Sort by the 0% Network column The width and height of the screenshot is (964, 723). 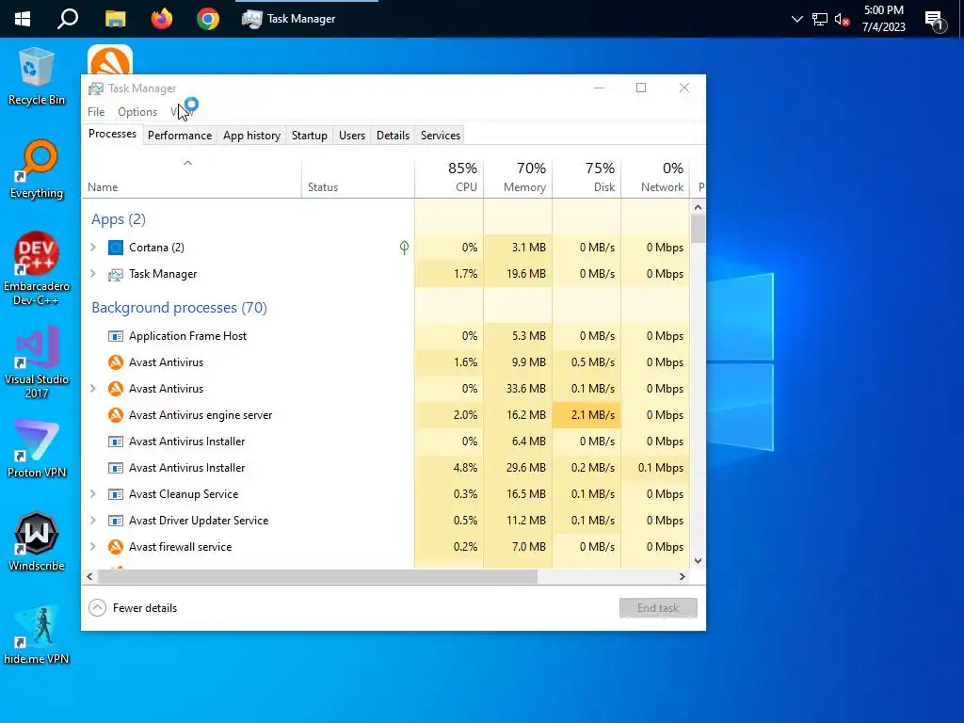(x=655, y=178)
